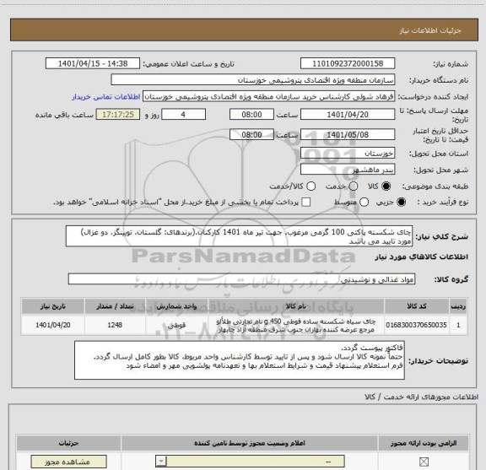Open the buyer contact information link
Screen dimensions: 486x470
106,97
